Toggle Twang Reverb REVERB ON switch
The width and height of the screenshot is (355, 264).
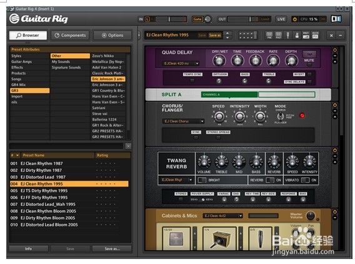pos(269,180)
